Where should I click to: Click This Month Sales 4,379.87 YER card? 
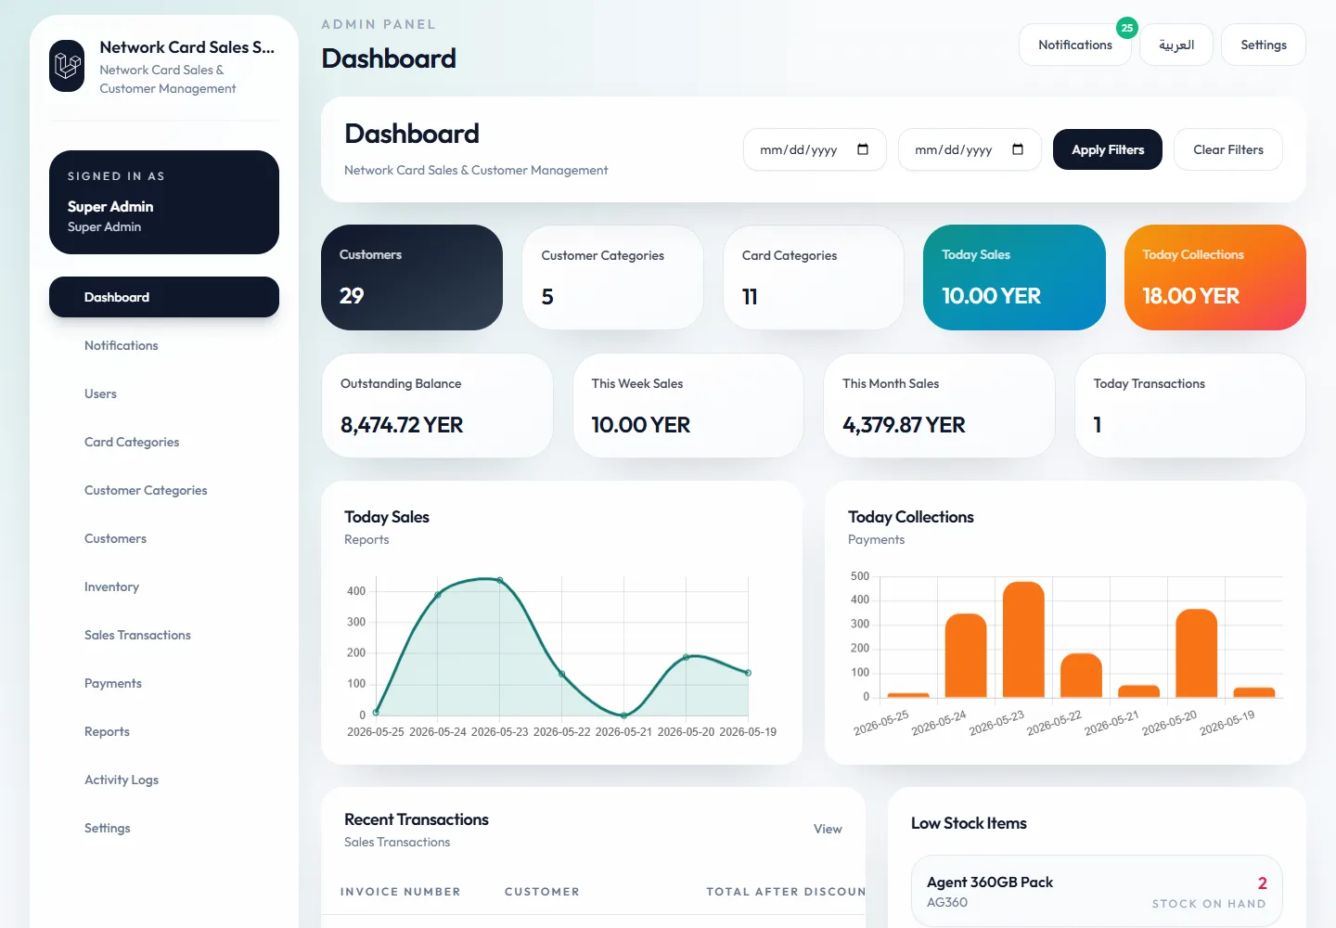(939, 406)
